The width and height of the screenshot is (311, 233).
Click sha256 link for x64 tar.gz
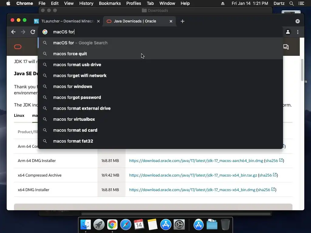(265, 175)
